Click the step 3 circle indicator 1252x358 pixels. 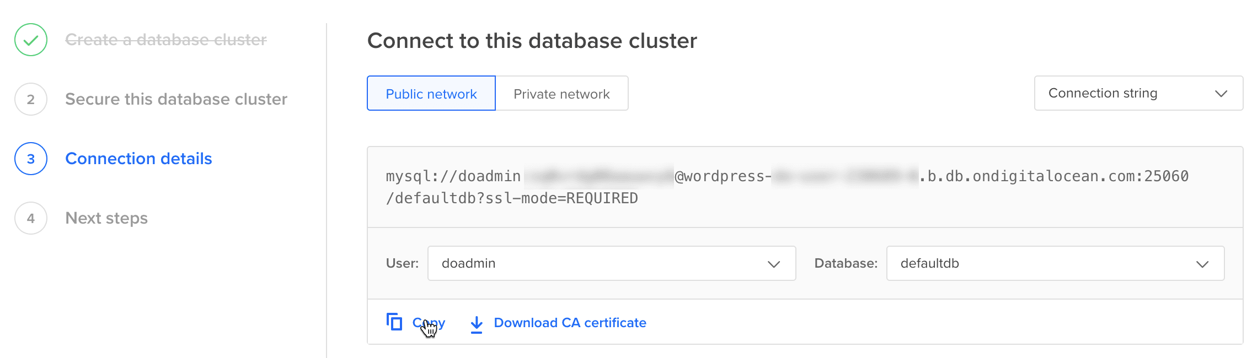point(30,159)
